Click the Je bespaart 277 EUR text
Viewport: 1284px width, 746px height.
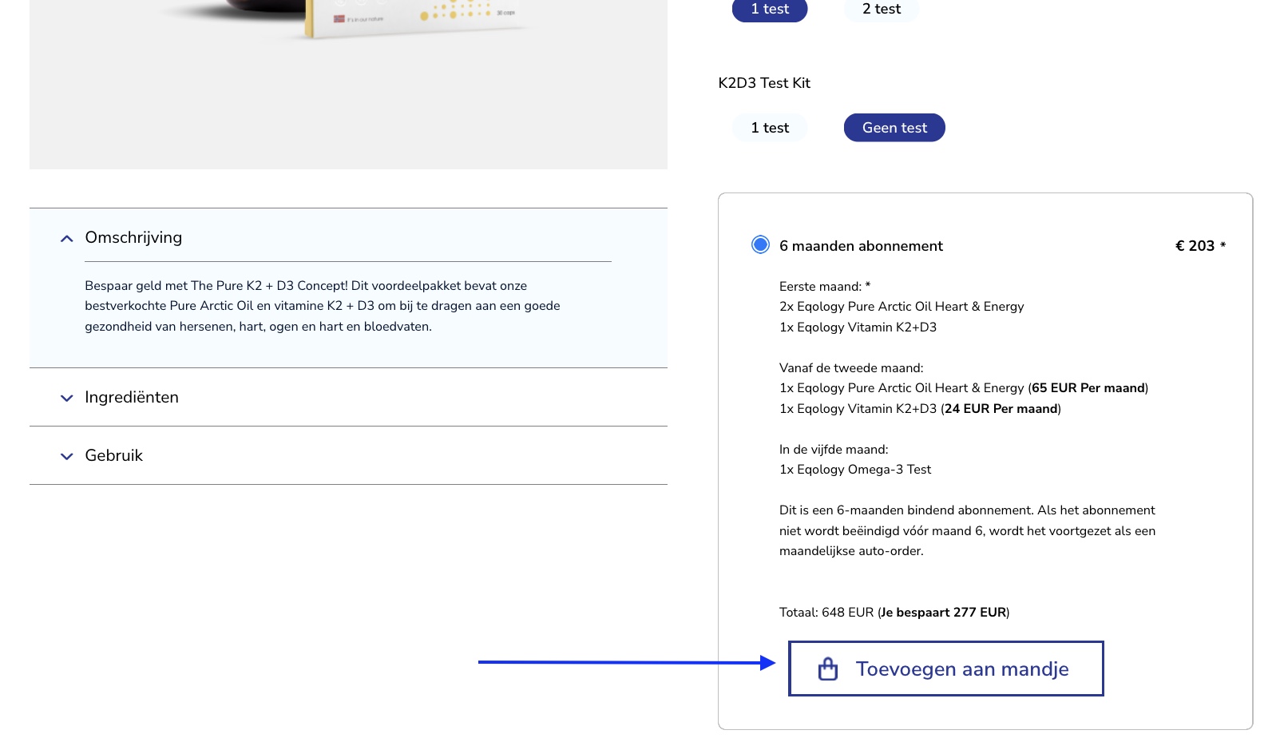pyautogui.click(x=943, y=613)
